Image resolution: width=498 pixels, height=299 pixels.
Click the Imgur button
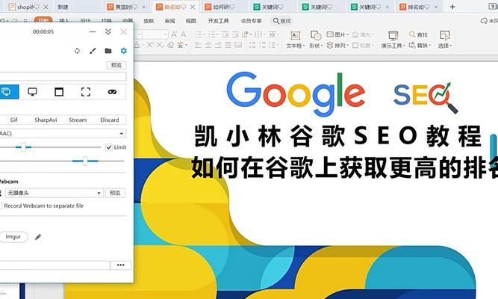[13, 237]
